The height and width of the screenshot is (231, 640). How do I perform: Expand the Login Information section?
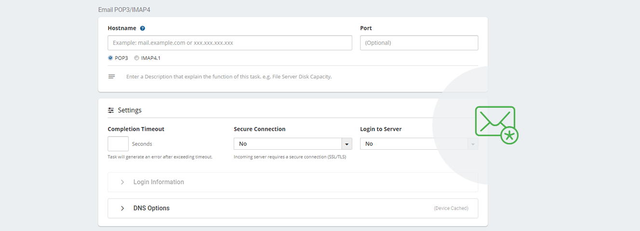pyautogui.click(x=293, y=182)
